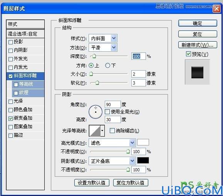Enable the 等高线 contour checkbox

click(x=16, y=84)
